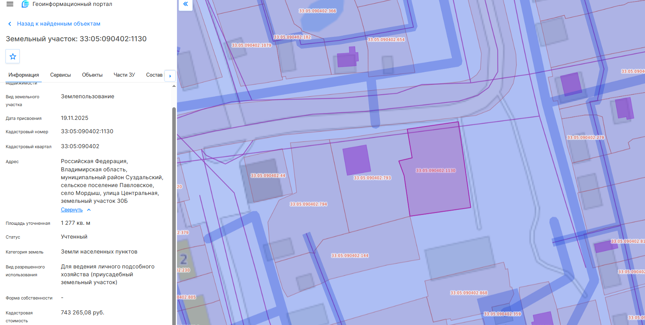Select parcel 33:05:090402:1130 on the map
Image resolution: width=645 pixels, height=325 pixels.
(435, 171)
